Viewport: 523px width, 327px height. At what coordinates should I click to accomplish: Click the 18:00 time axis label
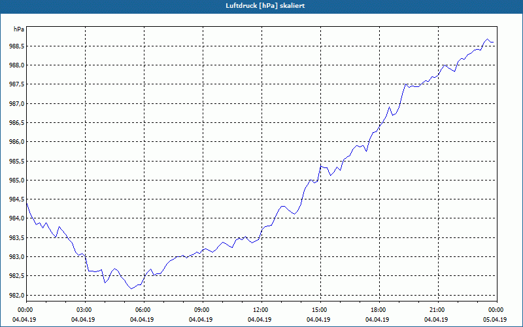[377, 310]
